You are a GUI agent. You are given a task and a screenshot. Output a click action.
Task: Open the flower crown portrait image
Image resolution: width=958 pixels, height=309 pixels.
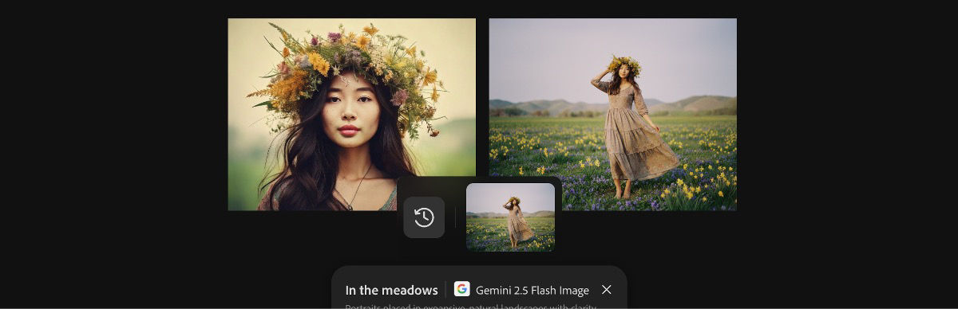point(352,115)
